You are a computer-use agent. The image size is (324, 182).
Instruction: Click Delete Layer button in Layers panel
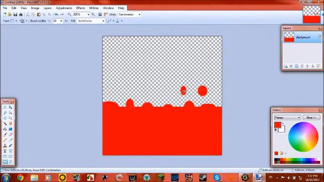[291, 66]
